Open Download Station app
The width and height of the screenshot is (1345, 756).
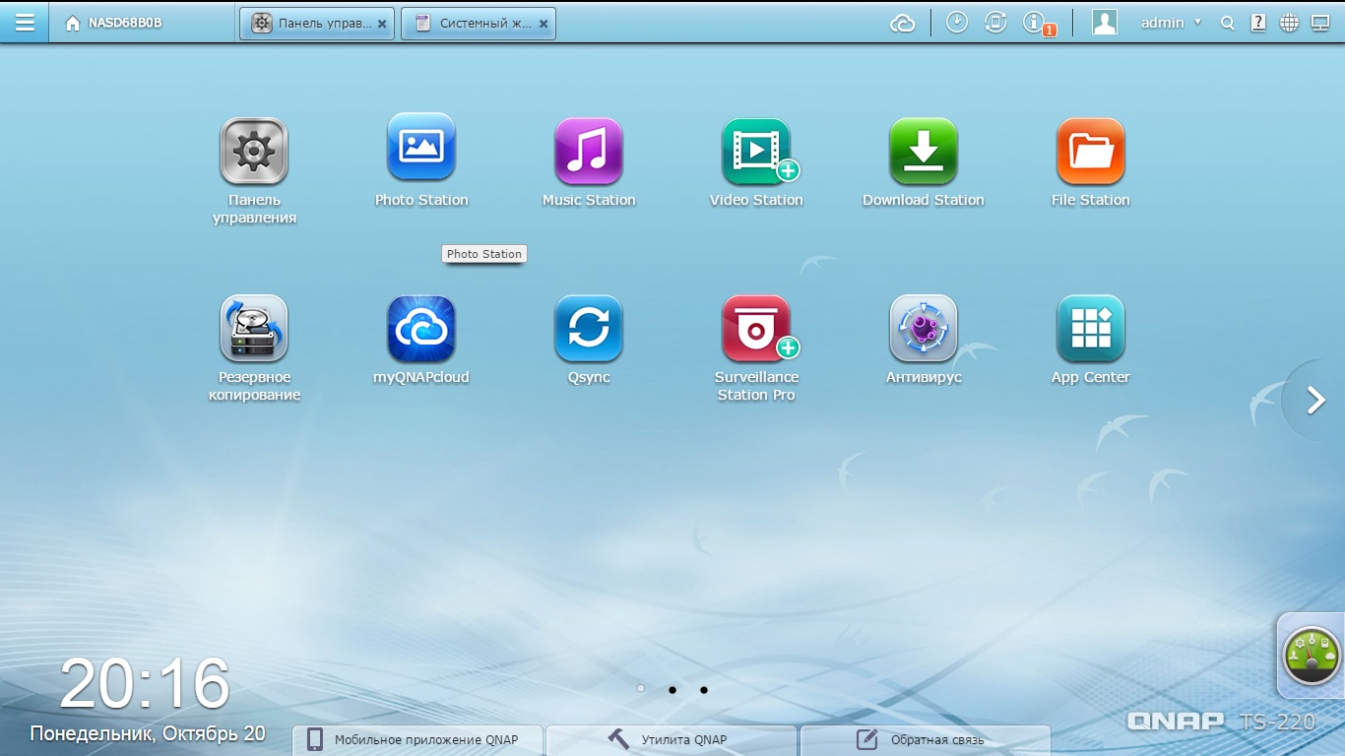pyautogui.click(x=924, y=152)
